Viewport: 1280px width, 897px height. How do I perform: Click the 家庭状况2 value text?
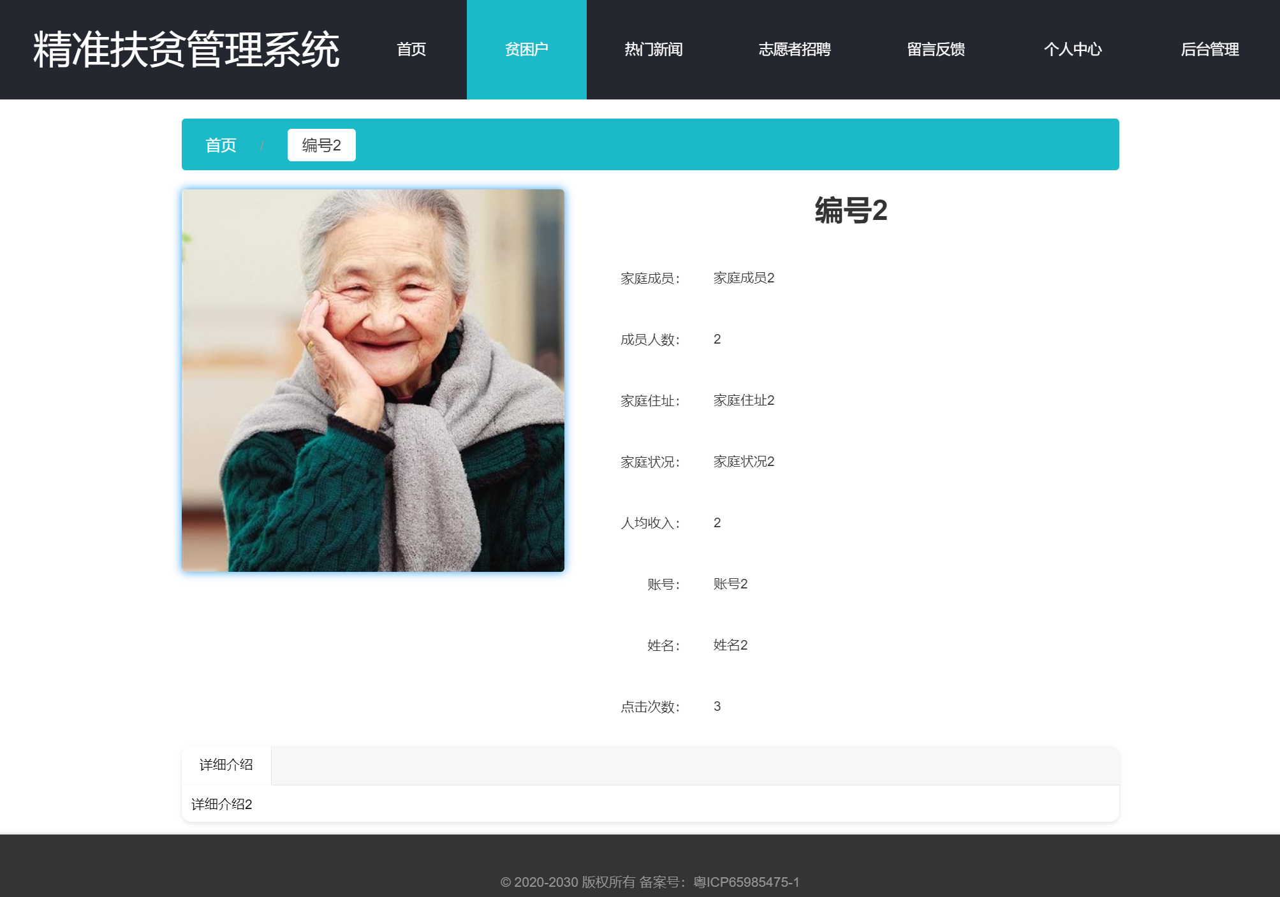[x=744, y=462]
